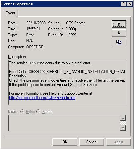Image resolution: width=134 pixels, height=149 pixels.
Task: Go to next event with down arrow
Action: pos(119,33)
